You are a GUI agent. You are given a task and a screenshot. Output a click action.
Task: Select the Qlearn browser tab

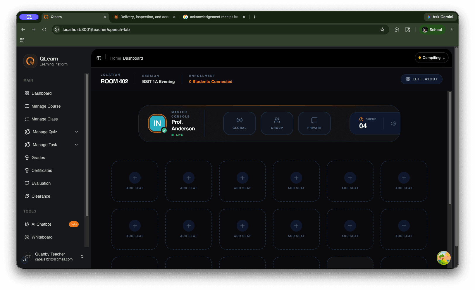(x=75, y=17)
